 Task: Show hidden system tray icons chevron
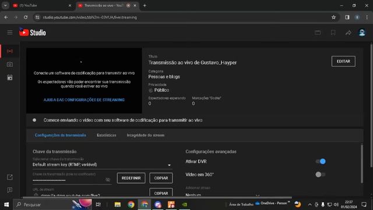[x=309, y=205]
